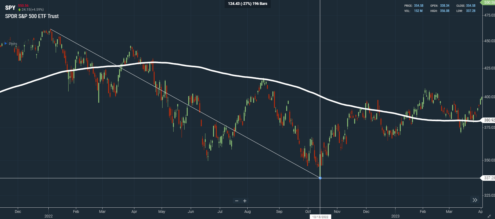Click the 10/13/2022 date label on time axis

pos(320,217)
